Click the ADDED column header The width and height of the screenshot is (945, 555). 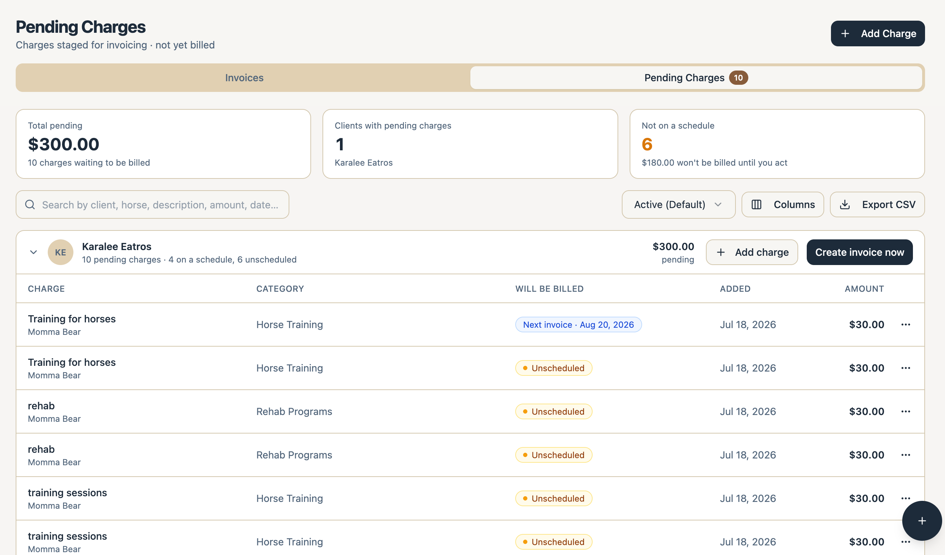[735, 289]
